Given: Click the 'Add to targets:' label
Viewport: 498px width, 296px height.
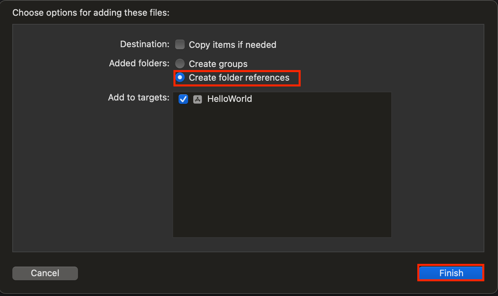Looking at the screenshot, I should 139,97.
